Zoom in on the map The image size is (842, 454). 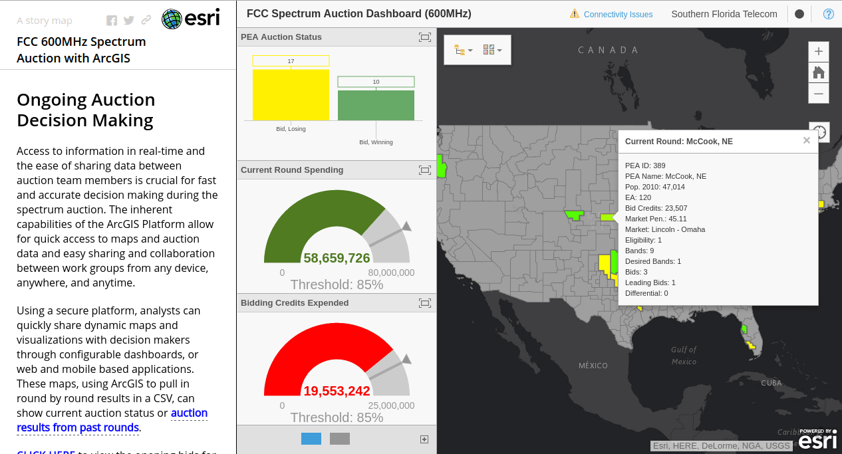point(819,52)
